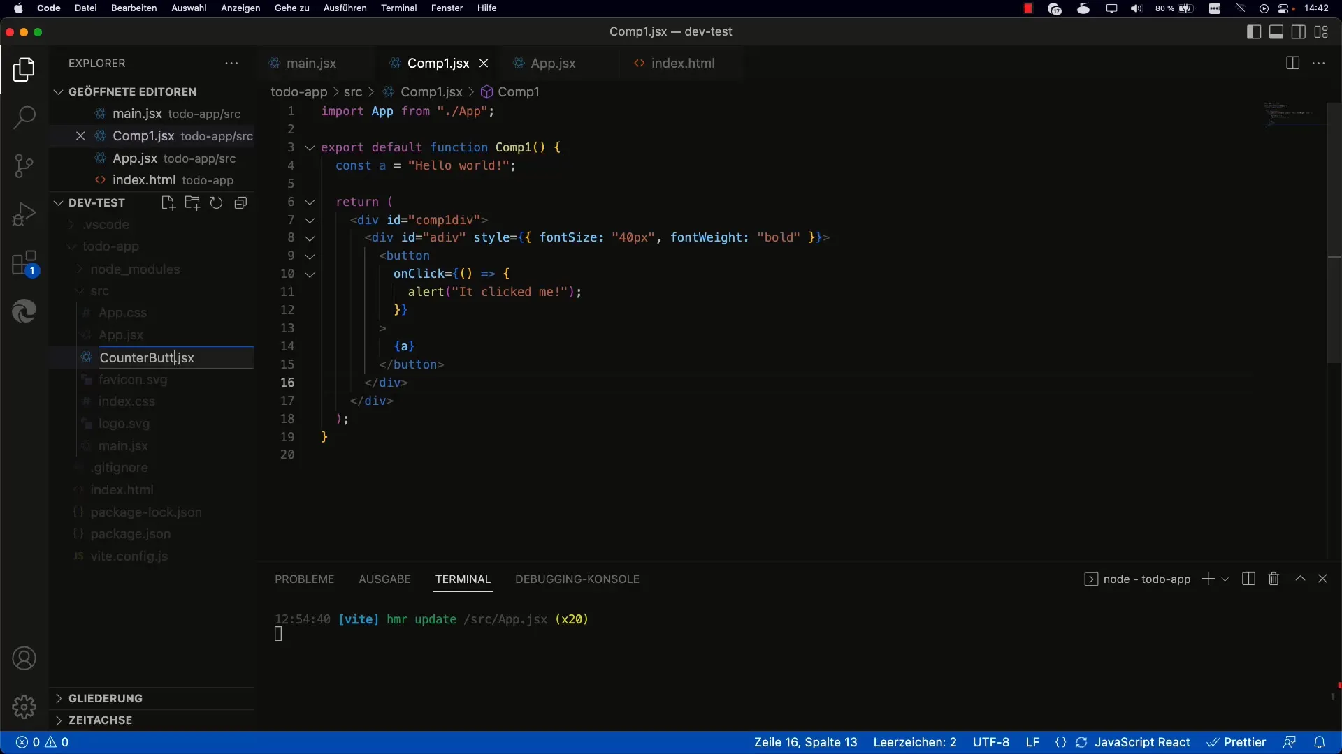The height and width of the screenshot is (754, 1342).
Task: Click the feedback icon in status bar
Action: tap(1290, 742)
